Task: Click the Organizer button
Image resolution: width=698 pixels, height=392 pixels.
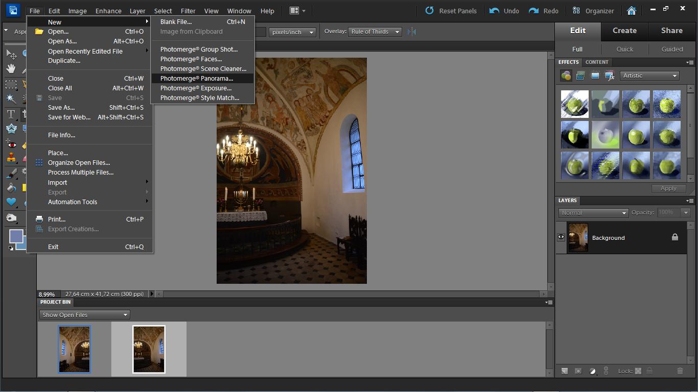Action: (593, 11)
